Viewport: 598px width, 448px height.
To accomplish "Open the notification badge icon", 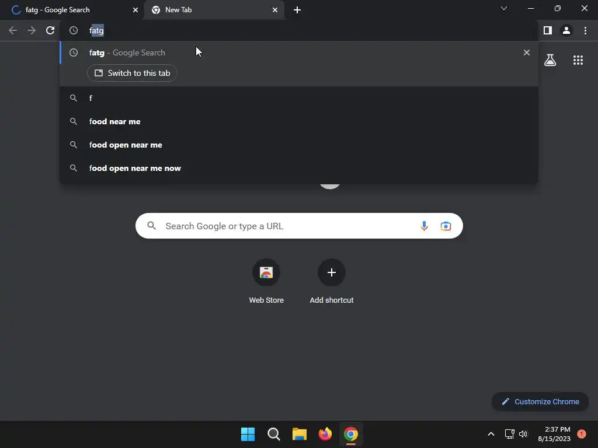I will (x=582, y=434).
